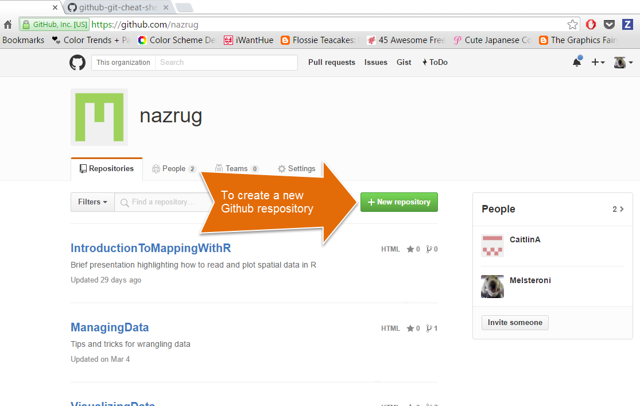The width and height of the screenshot is (640, 406).
Task: Click the HTTPS lock security badge
Action: coord(55,25)
